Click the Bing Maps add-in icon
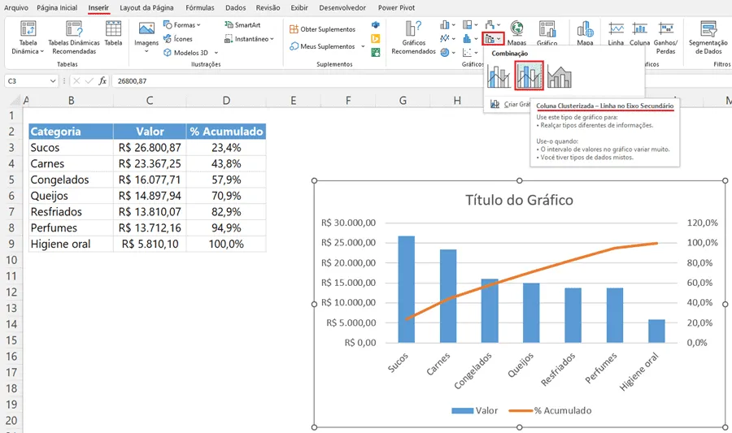 [375, 39]
